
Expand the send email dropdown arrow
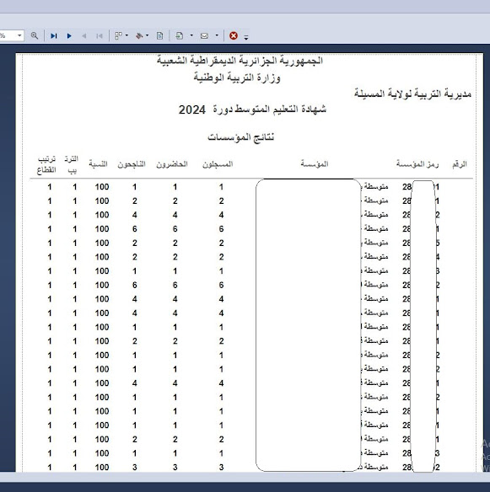(217, 35)
